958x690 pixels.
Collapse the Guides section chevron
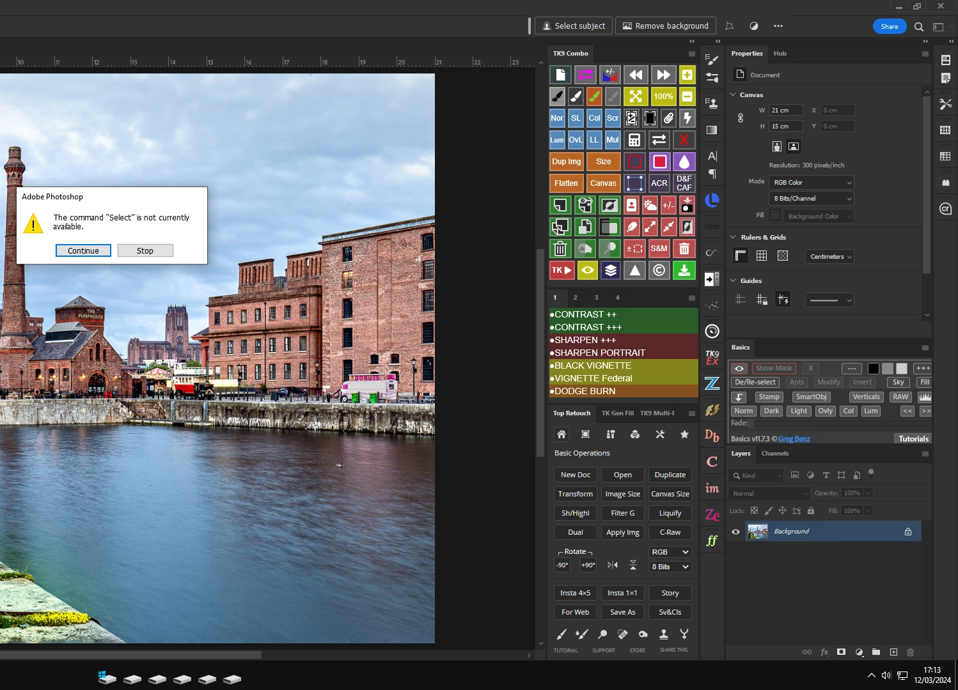(x=734, y=280)
